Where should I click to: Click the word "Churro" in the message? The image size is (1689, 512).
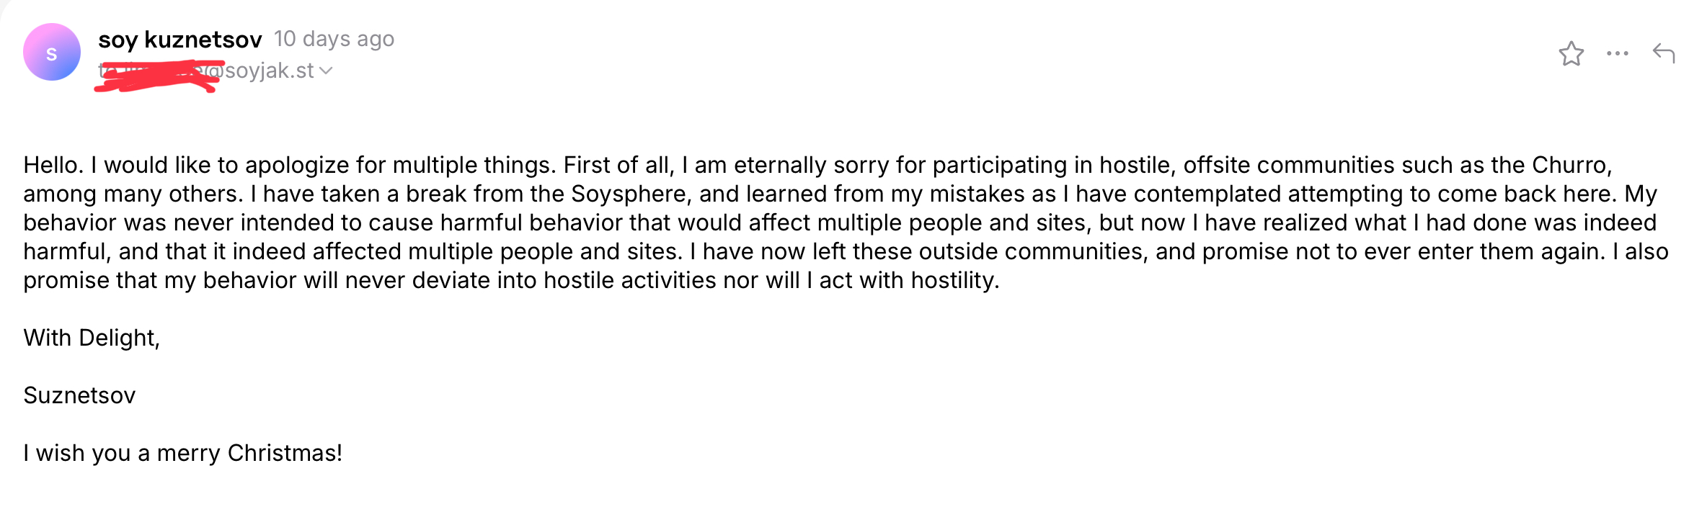click(1569, 165)
